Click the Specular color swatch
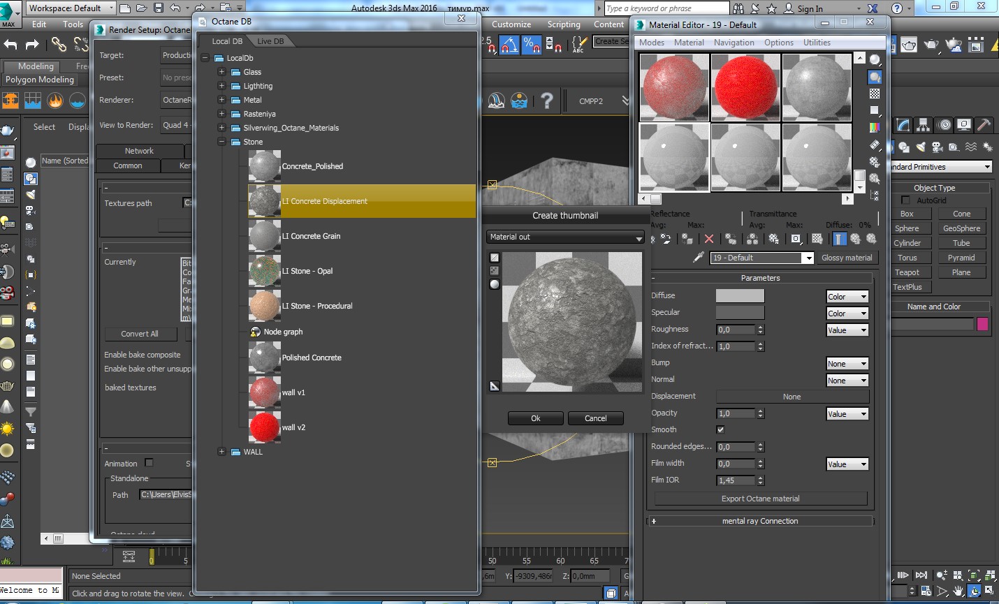Screen dimensions: 999x604 click(x=740, y=313)
